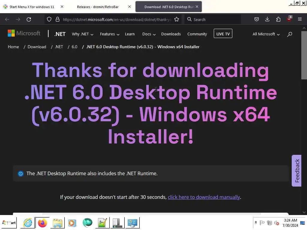Open the server computer taskbar icon

pos(117,223)
